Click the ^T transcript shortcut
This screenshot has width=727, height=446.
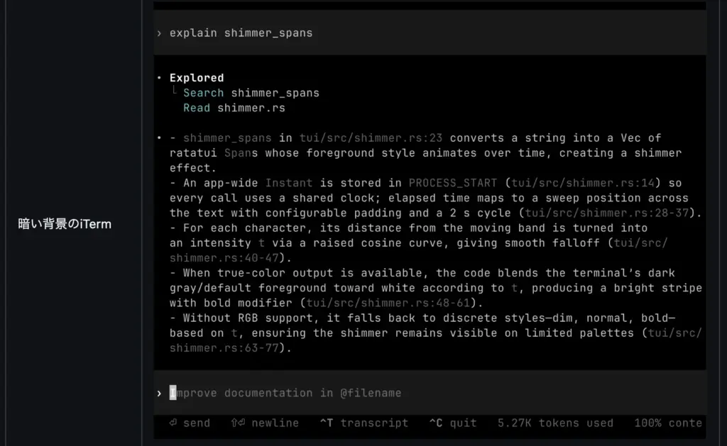pos(363,423)
